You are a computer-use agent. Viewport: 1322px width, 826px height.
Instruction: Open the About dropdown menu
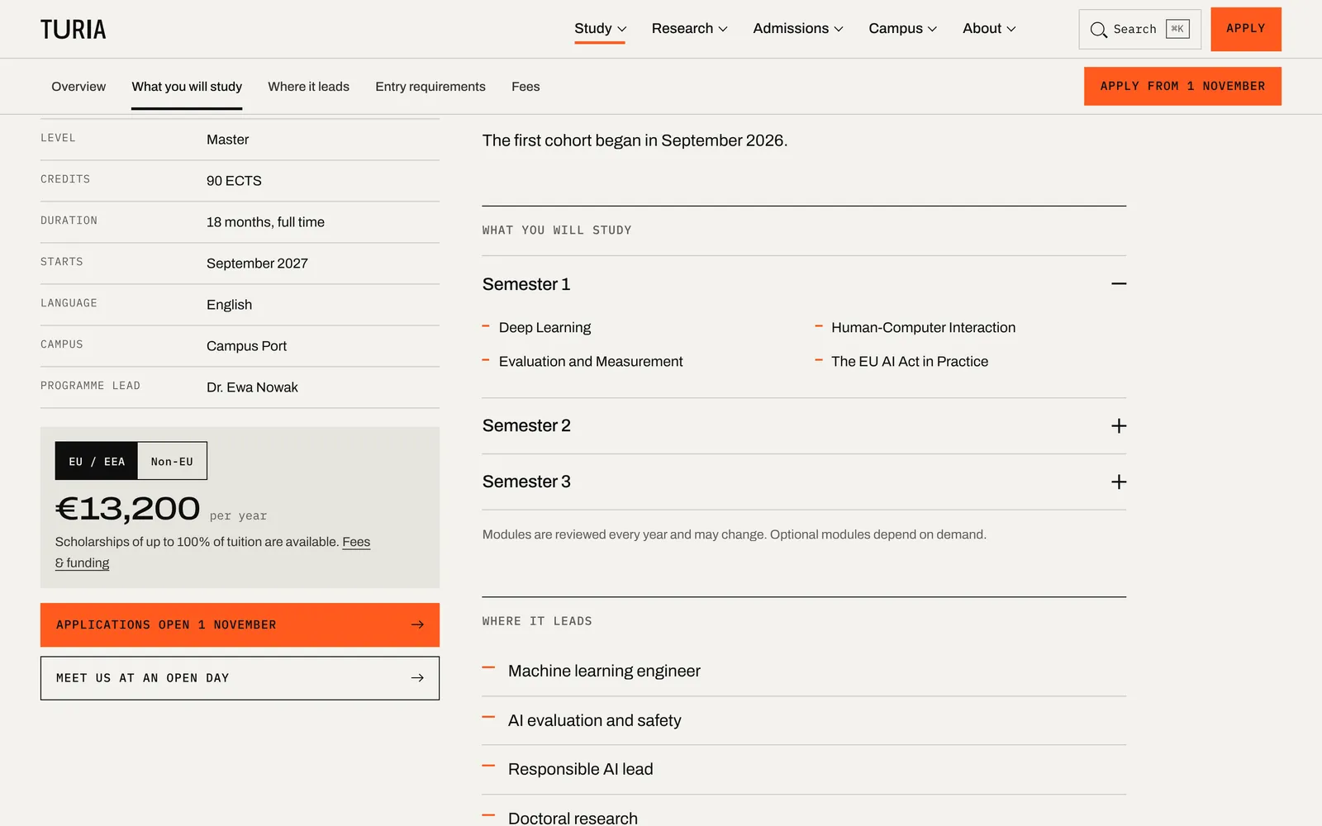[989, 29]
